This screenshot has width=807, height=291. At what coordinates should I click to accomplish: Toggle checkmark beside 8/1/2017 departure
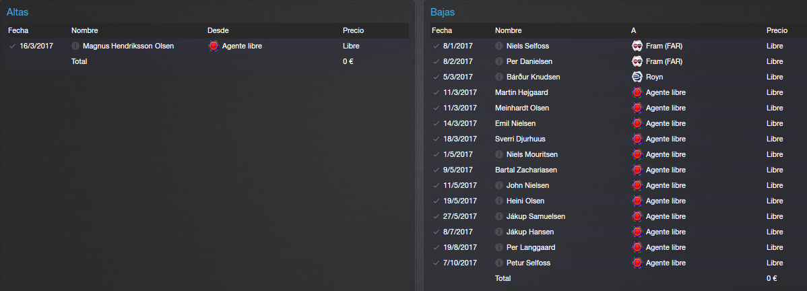pos(436,46)
